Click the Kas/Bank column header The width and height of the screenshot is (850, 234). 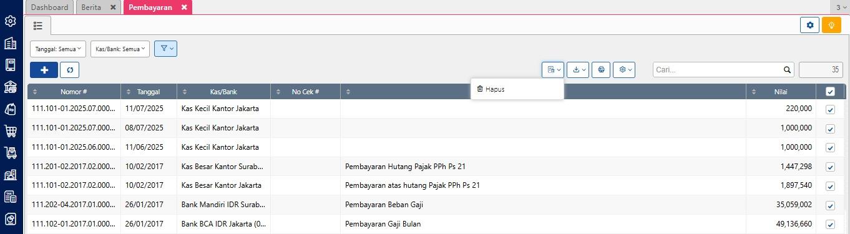[223, 92]
